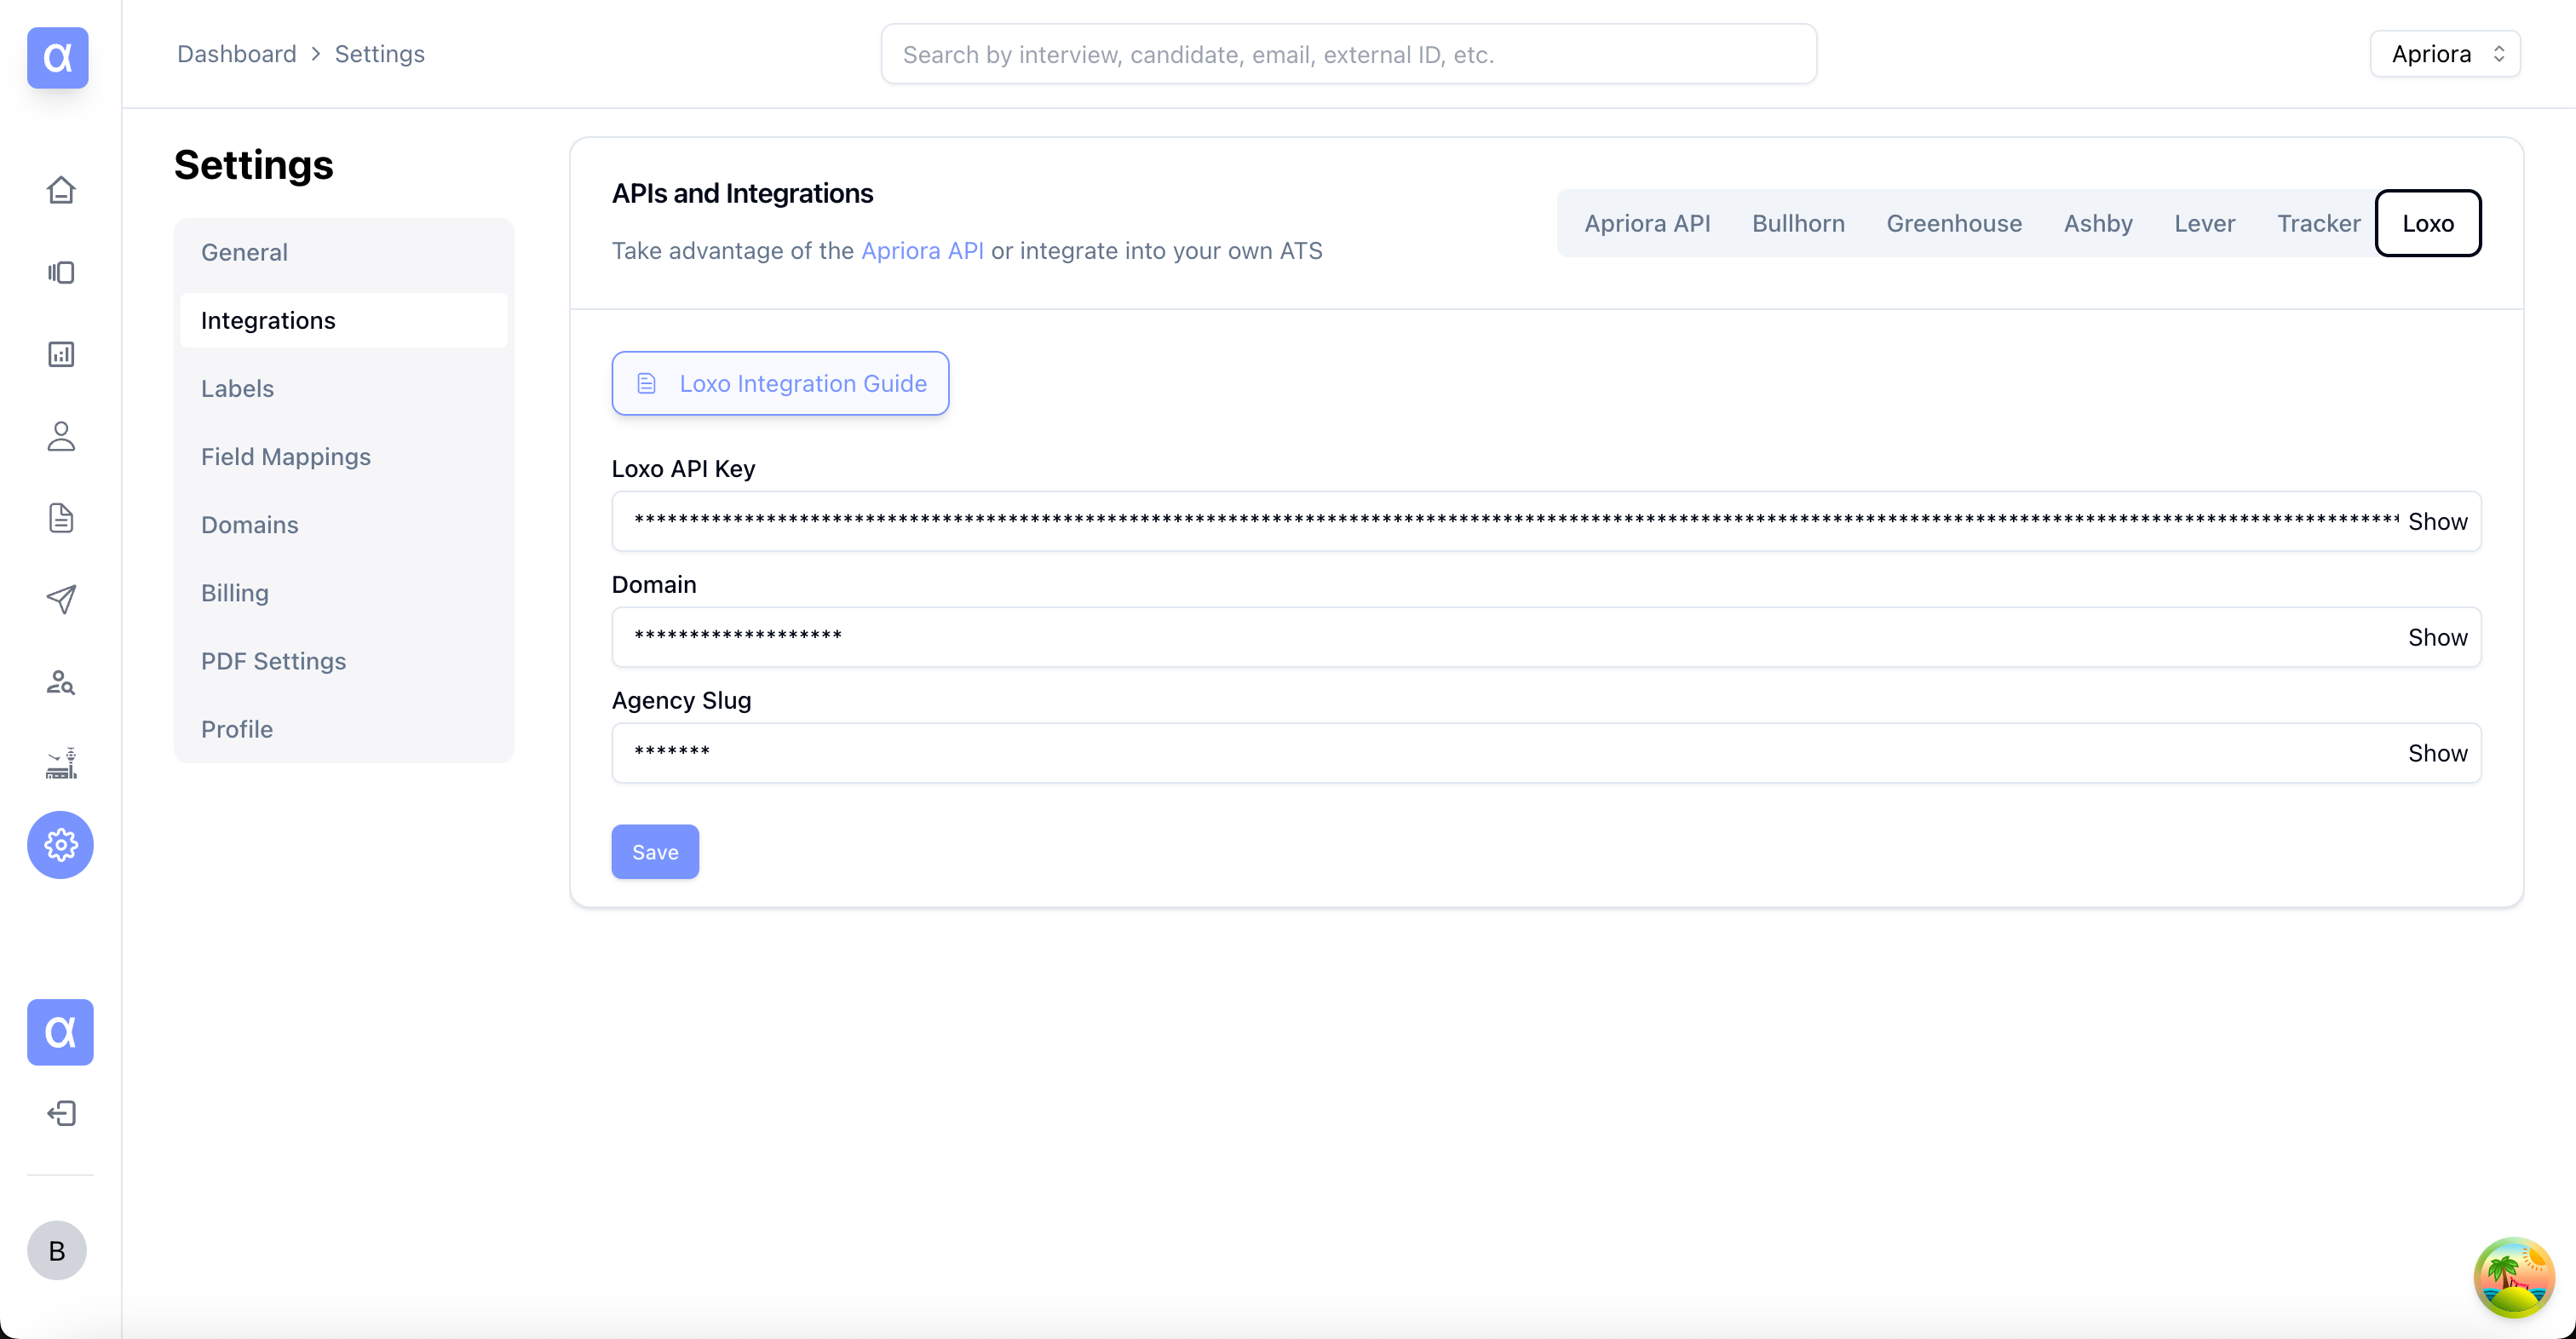Show the Agency Slug value
Image resolution: width=2576 pixels, height=1339 pixels.
2437,753
